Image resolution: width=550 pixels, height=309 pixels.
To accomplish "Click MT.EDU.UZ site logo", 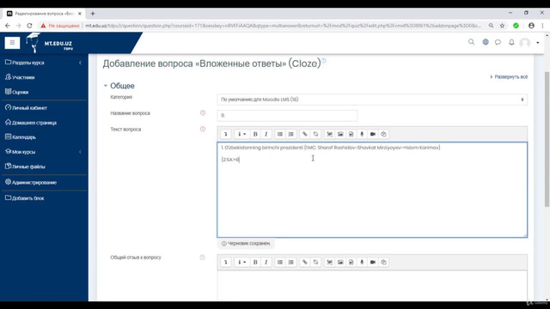I will pyautogui.click(x=49, y=44).
